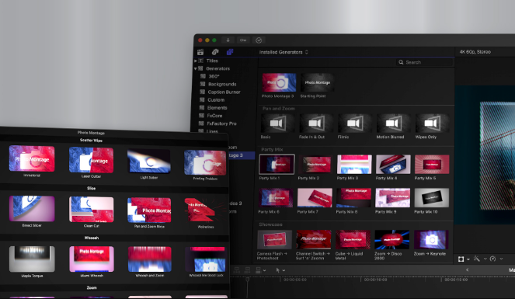This screenshot has height=299, width=515.
Task: Click the timeline history back chevron
Action: 467,269
